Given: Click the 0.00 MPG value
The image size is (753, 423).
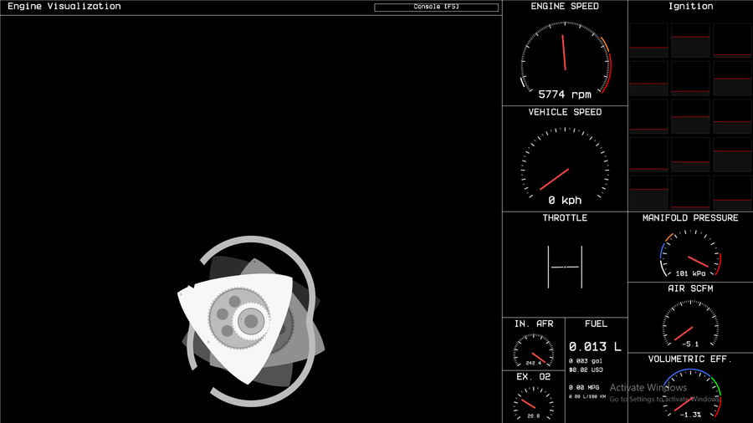Looking at the screenshot, I should 584,388.
